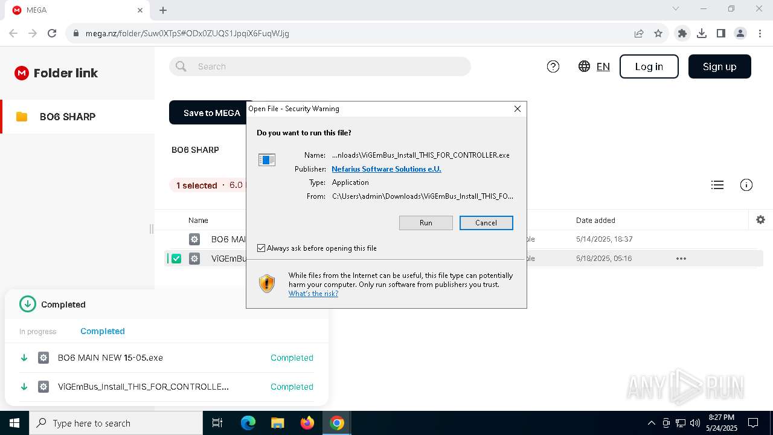The width and height of the screenshot is (773, 435).
Task: Click the taskbar clock showing 8:27 PM
Action: (722, 423)
